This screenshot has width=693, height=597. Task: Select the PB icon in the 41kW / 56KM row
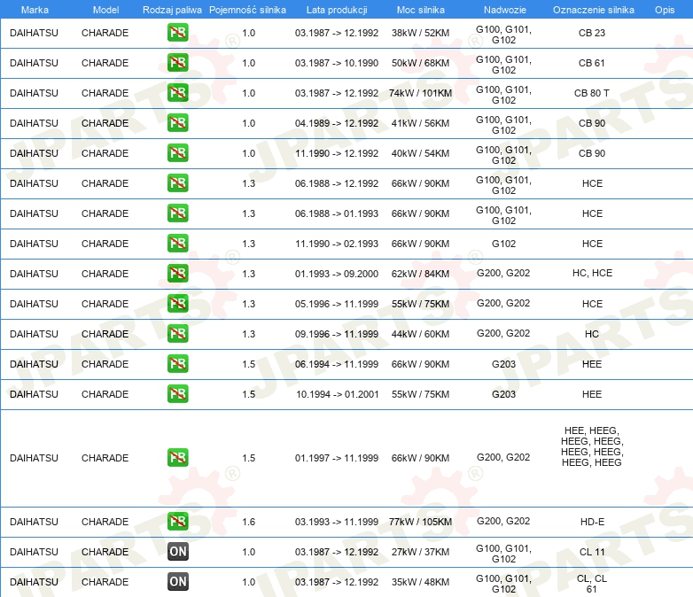[x=177, y=123]
